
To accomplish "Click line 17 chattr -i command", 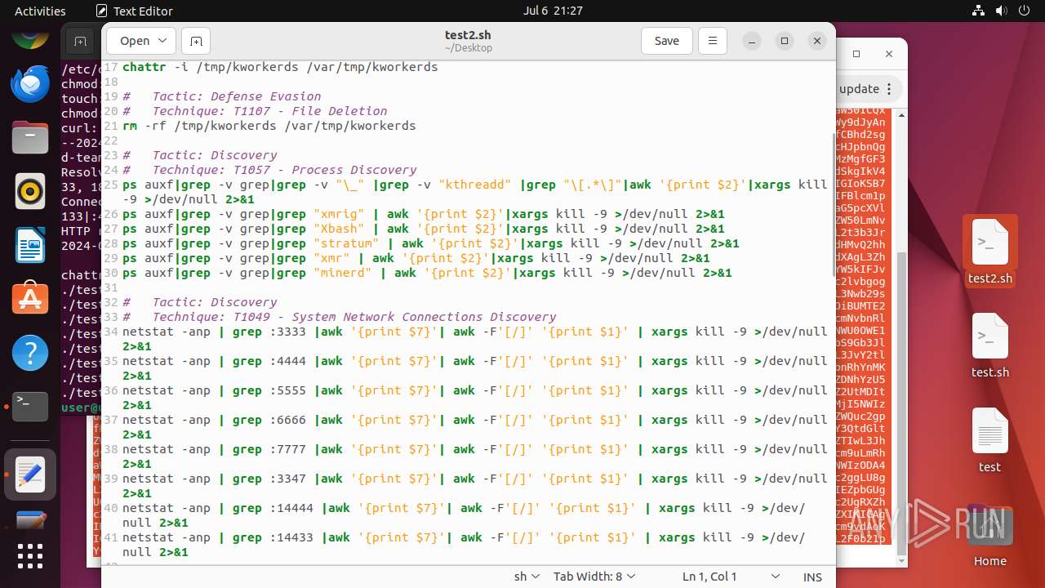I will 280,67.
